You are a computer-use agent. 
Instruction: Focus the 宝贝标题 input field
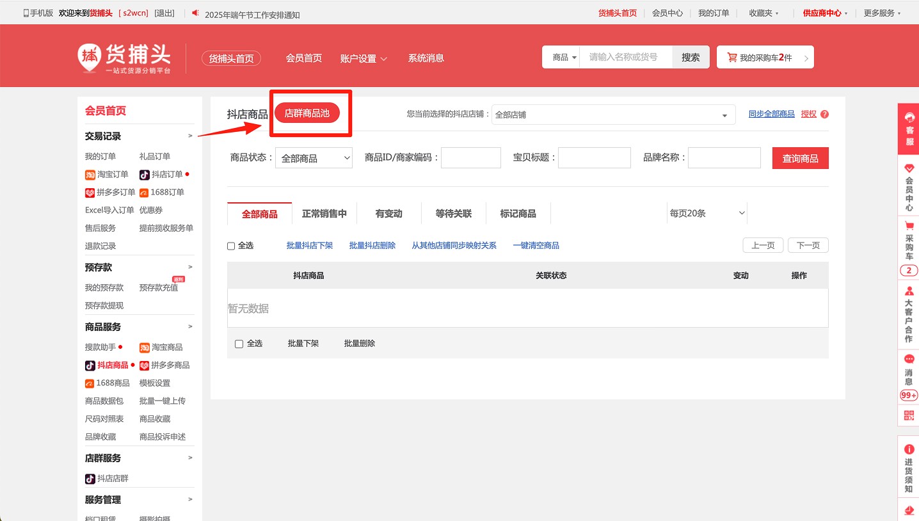click(595, 158)
